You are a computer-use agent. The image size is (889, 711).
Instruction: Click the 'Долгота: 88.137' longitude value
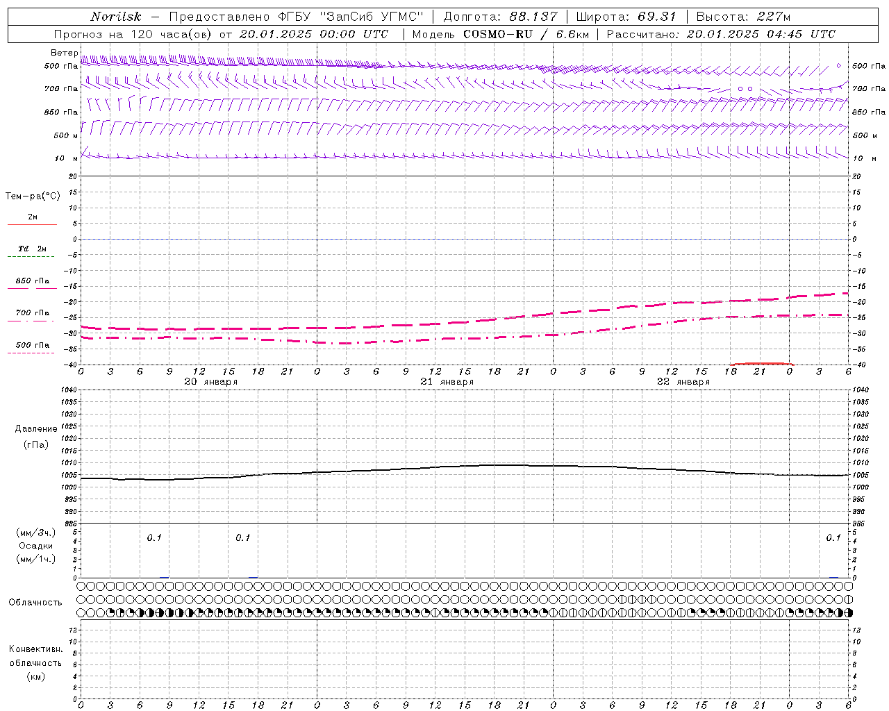click(x=500, y=17)
